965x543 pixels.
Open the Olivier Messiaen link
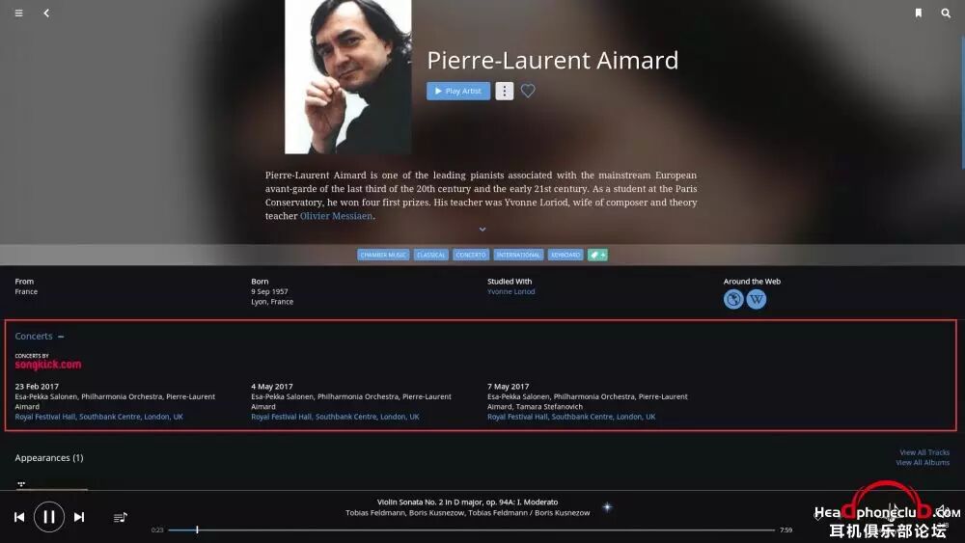pos(336,216)
